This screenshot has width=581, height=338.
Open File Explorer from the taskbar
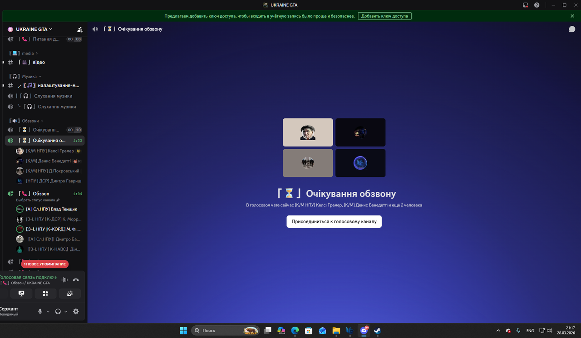click(336, 330)
